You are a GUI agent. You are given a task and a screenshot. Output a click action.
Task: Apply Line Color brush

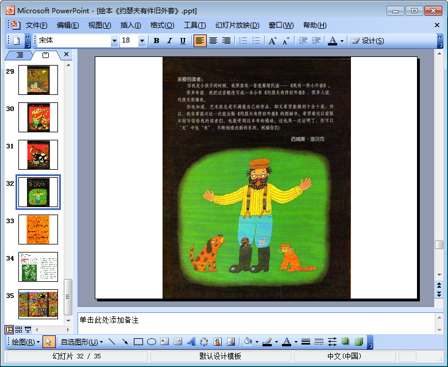267,342
